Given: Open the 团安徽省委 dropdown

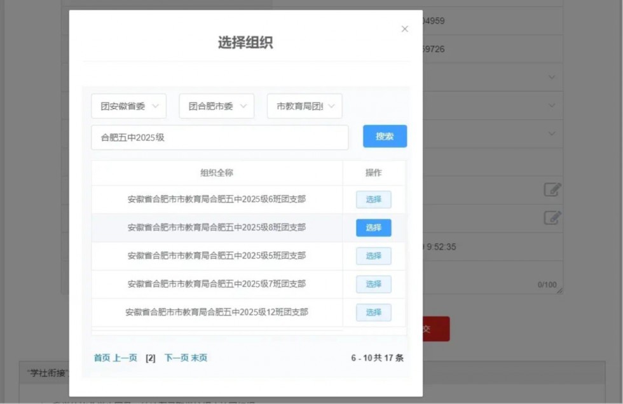Looking at the screenshot, I should 128,107.
